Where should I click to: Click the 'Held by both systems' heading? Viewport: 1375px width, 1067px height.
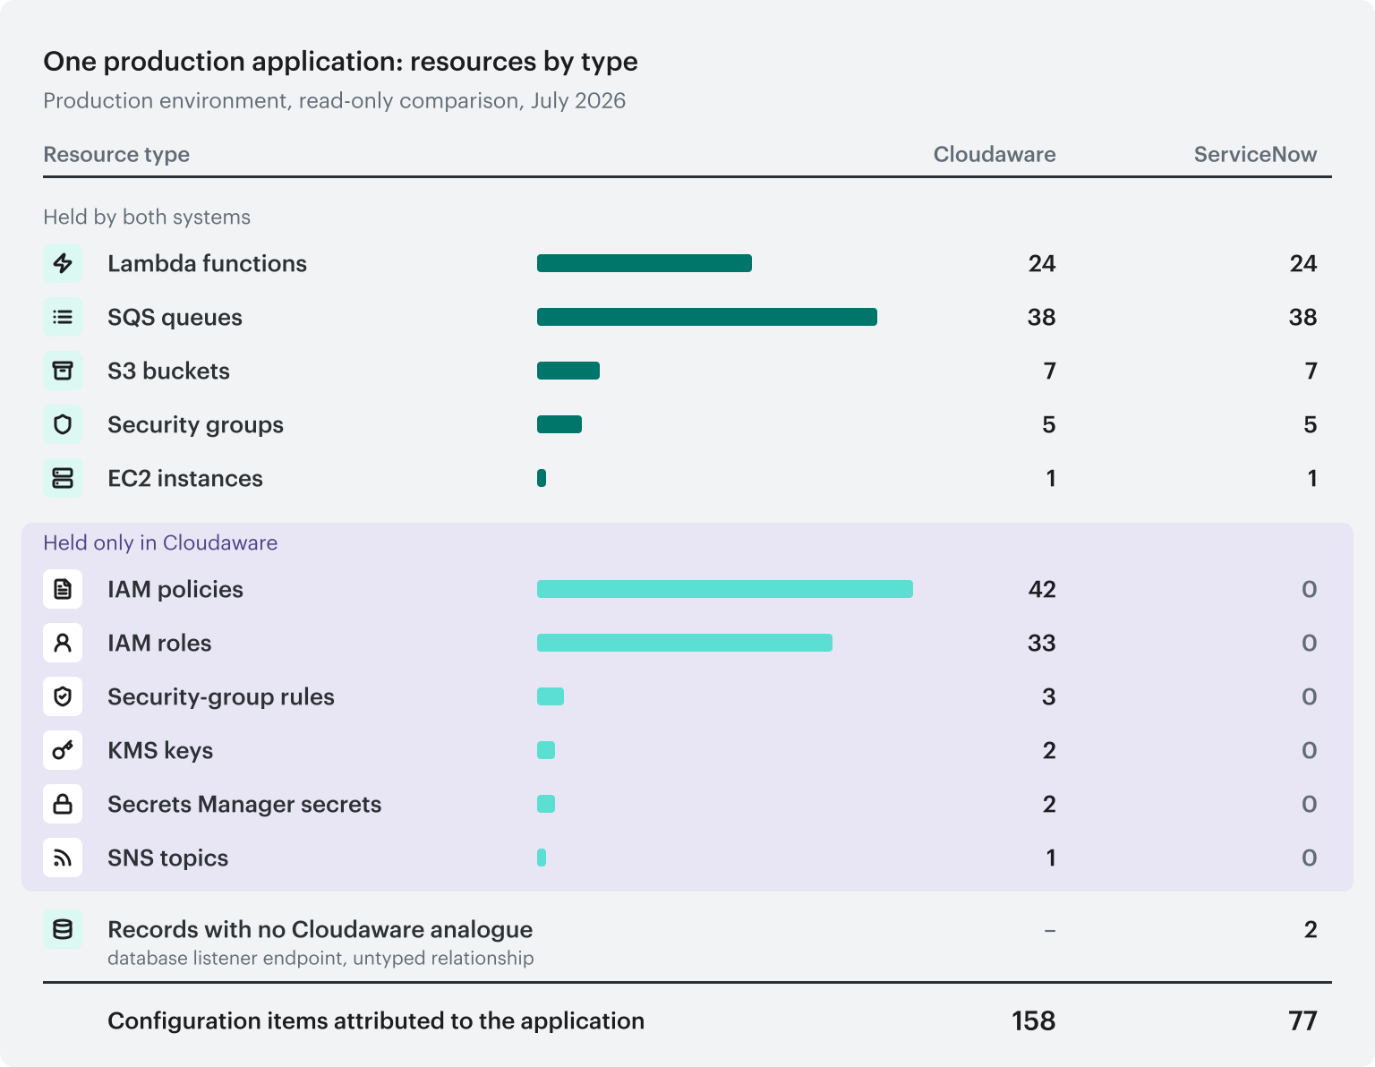[x=147, y=218]
